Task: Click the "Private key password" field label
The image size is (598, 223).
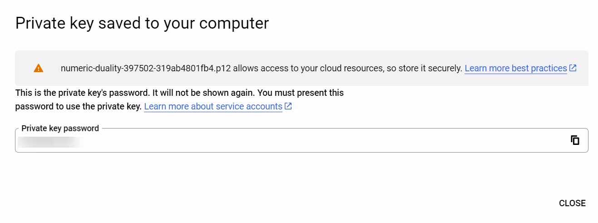Action: pyautogui.click(x=60, y=128)
